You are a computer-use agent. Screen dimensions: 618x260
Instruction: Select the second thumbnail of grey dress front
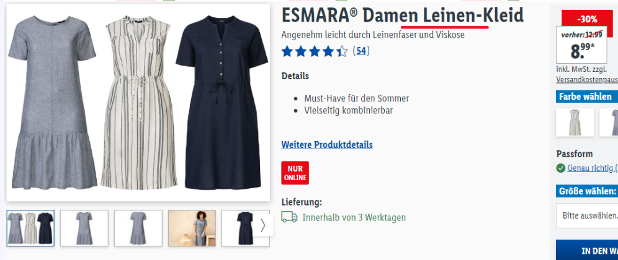(84, 228)
